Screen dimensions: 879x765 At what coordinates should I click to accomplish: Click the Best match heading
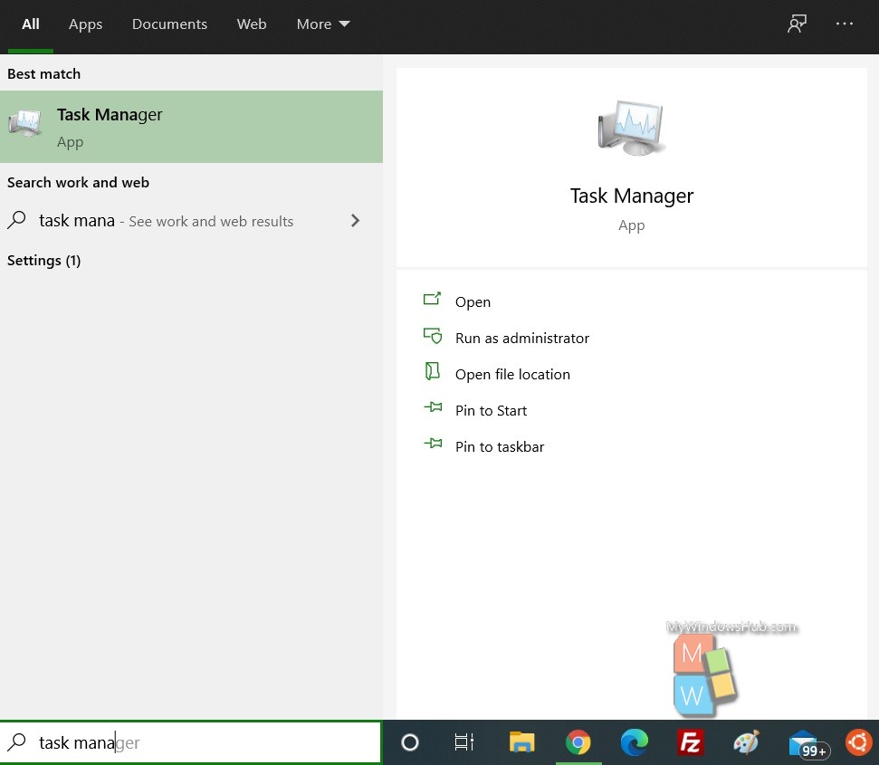[43, 74]
